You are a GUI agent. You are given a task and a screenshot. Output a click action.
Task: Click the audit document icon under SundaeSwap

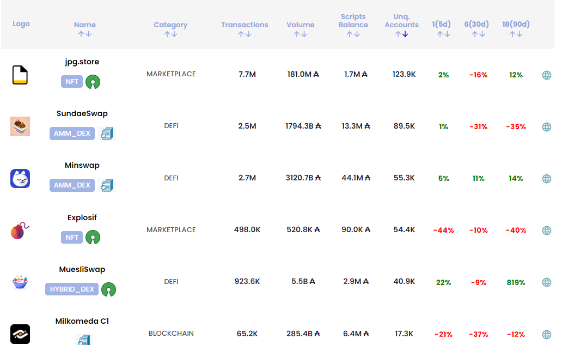click(107, 134)
